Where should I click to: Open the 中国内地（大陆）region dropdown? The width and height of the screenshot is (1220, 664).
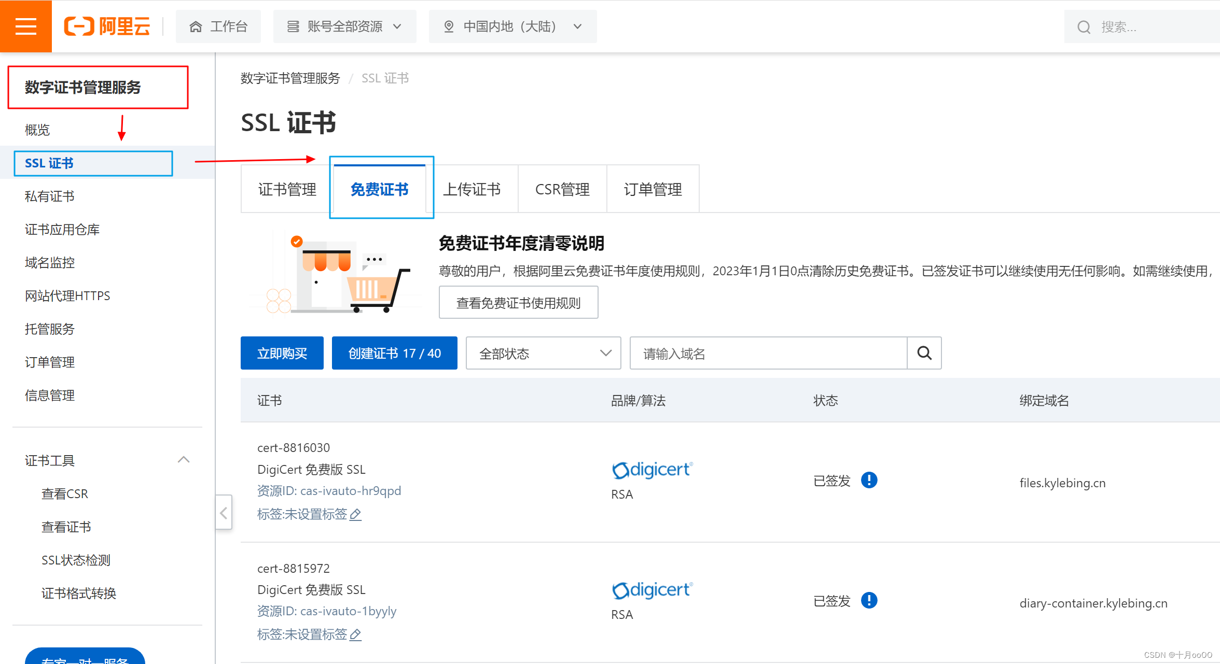512,26
